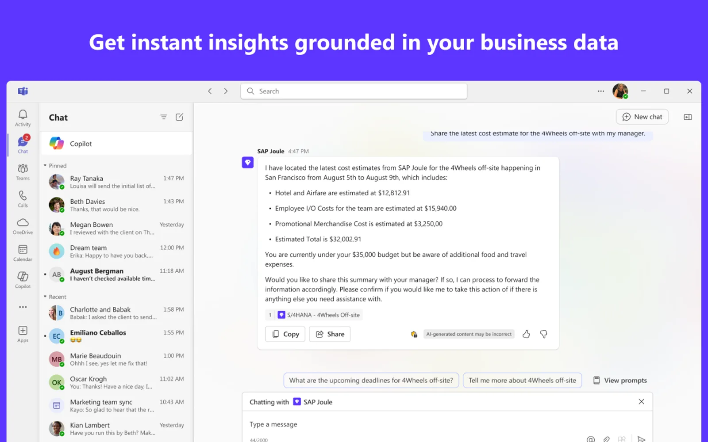Open chat with Marie Beaudouin

click(x=117, y=359)
